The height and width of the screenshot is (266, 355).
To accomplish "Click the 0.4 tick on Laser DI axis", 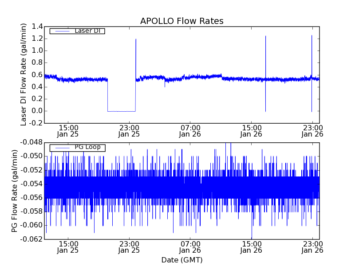I will click(x=37, y=87).
